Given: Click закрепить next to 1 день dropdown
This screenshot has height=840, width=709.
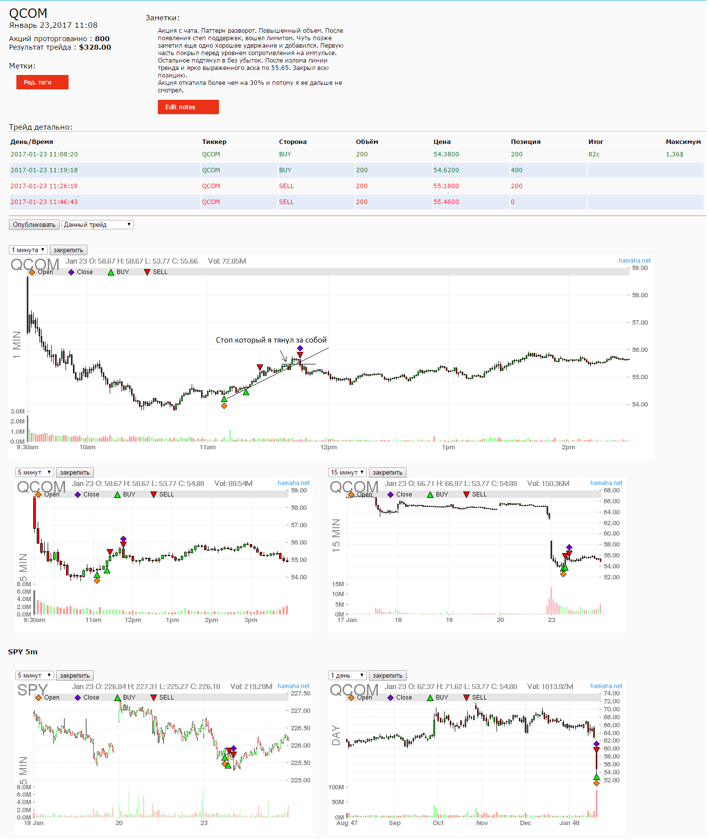Looking at the screenshot, I should [x=388, y=676].
